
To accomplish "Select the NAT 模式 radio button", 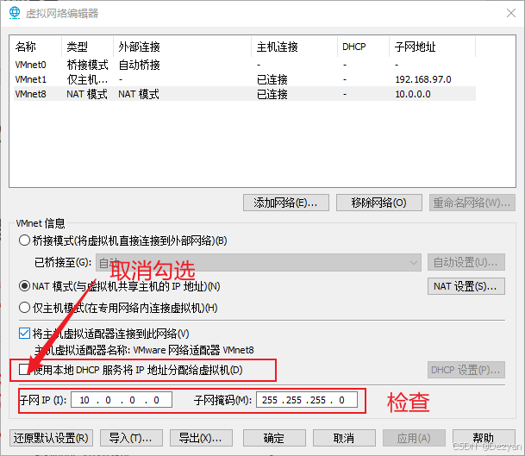I will [24, 286].
